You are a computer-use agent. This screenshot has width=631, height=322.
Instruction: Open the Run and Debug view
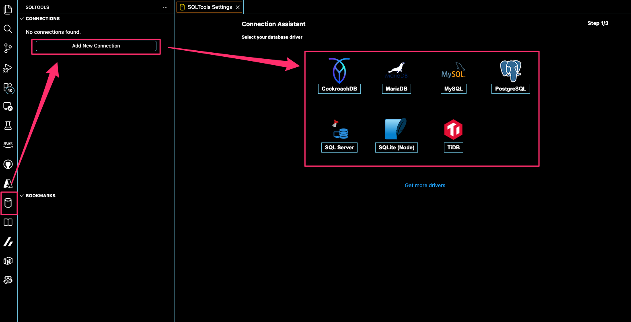click(8, 68)
